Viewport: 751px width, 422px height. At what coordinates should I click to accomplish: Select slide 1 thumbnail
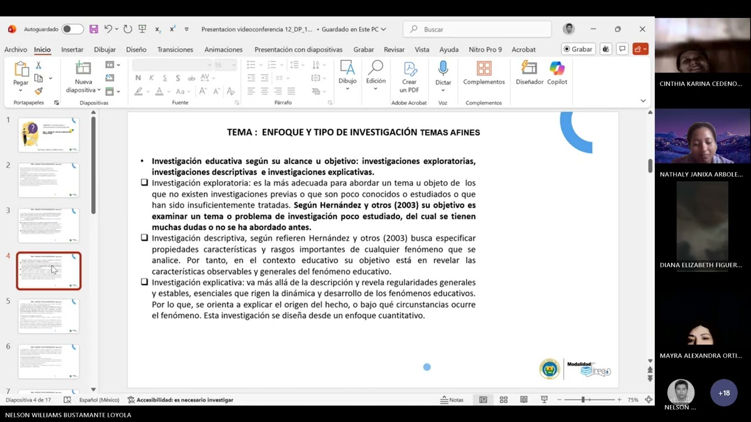point(49,135)
